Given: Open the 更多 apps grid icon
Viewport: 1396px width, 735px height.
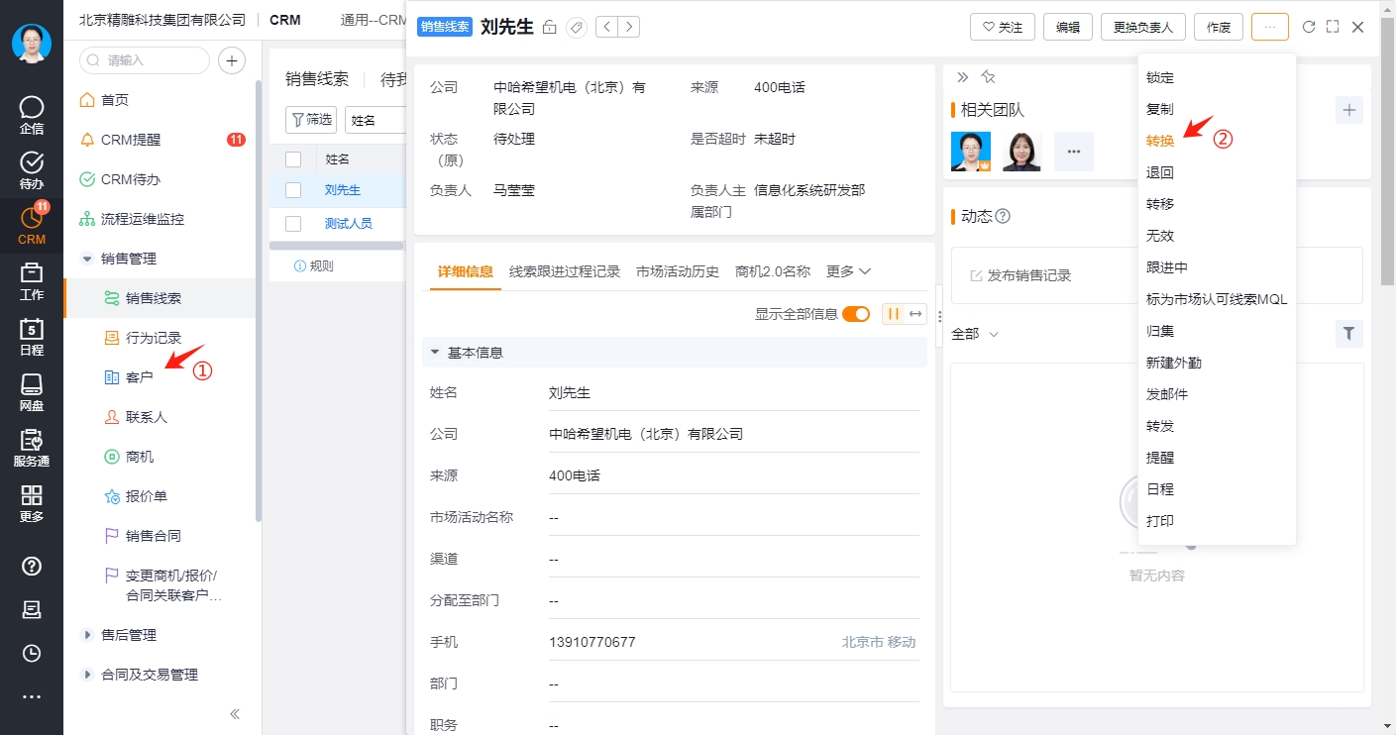Looking at the screenshot, I should coord(32,503).
